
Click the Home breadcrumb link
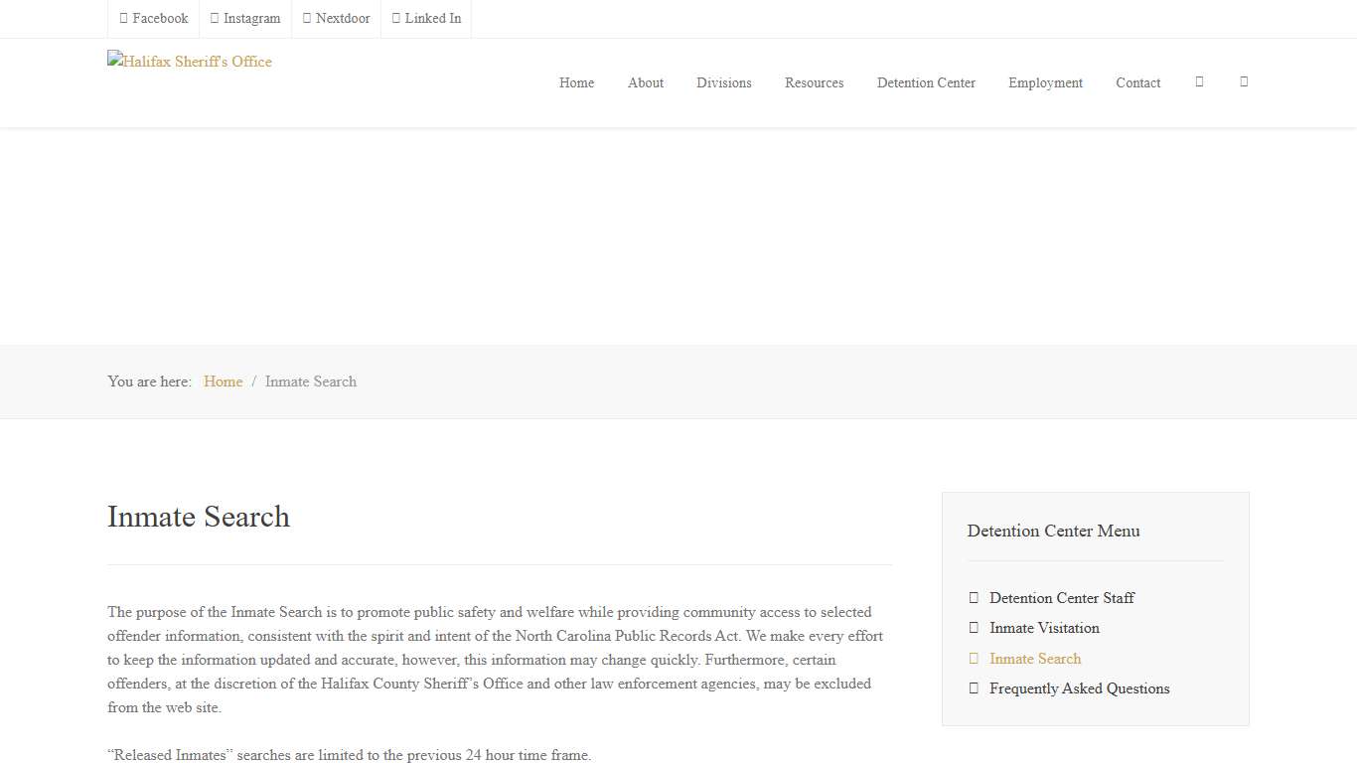[223, 381]
